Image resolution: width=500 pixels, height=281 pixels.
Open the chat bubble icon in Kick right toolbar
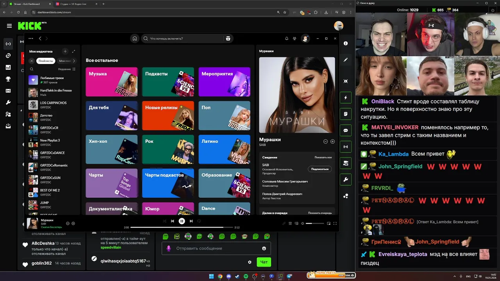coord(346,130)
